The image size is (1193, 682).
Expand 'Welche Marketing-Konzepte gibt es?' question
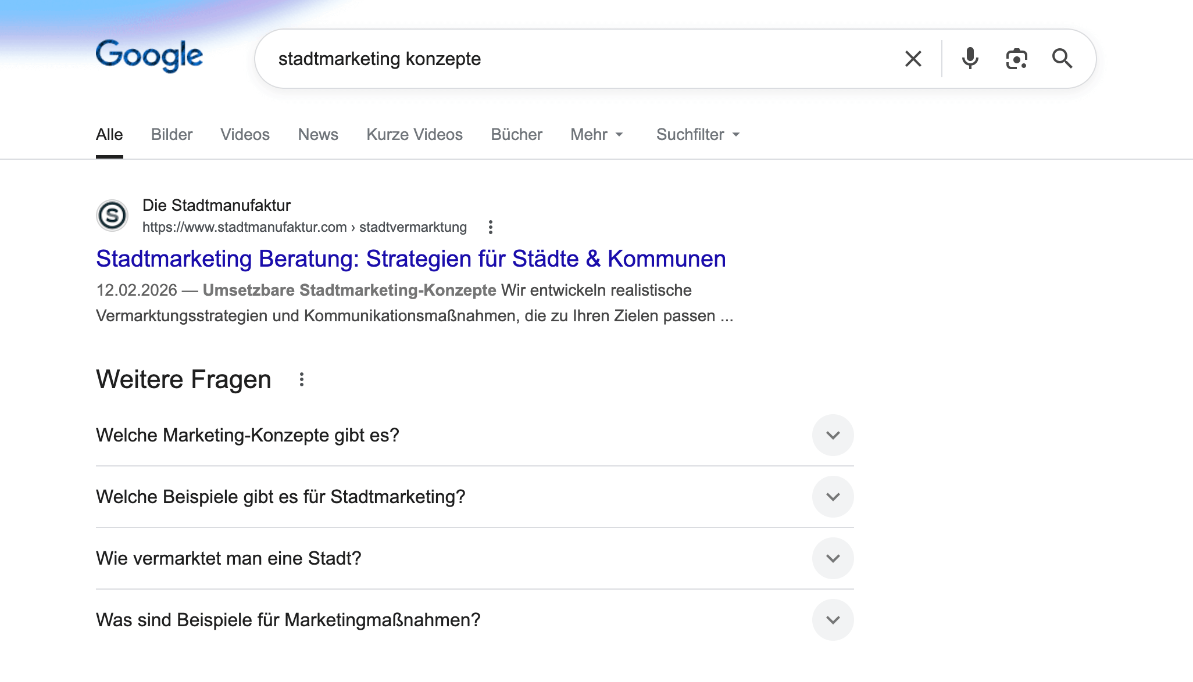click(833, 435)
